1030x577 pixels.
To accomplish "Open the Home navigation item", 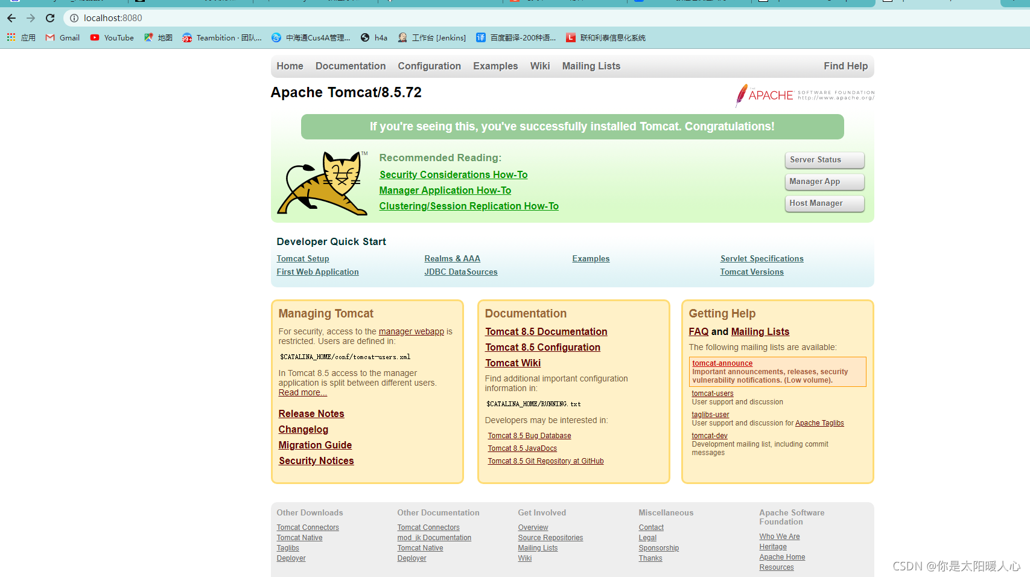I will (x=290, y=66).
